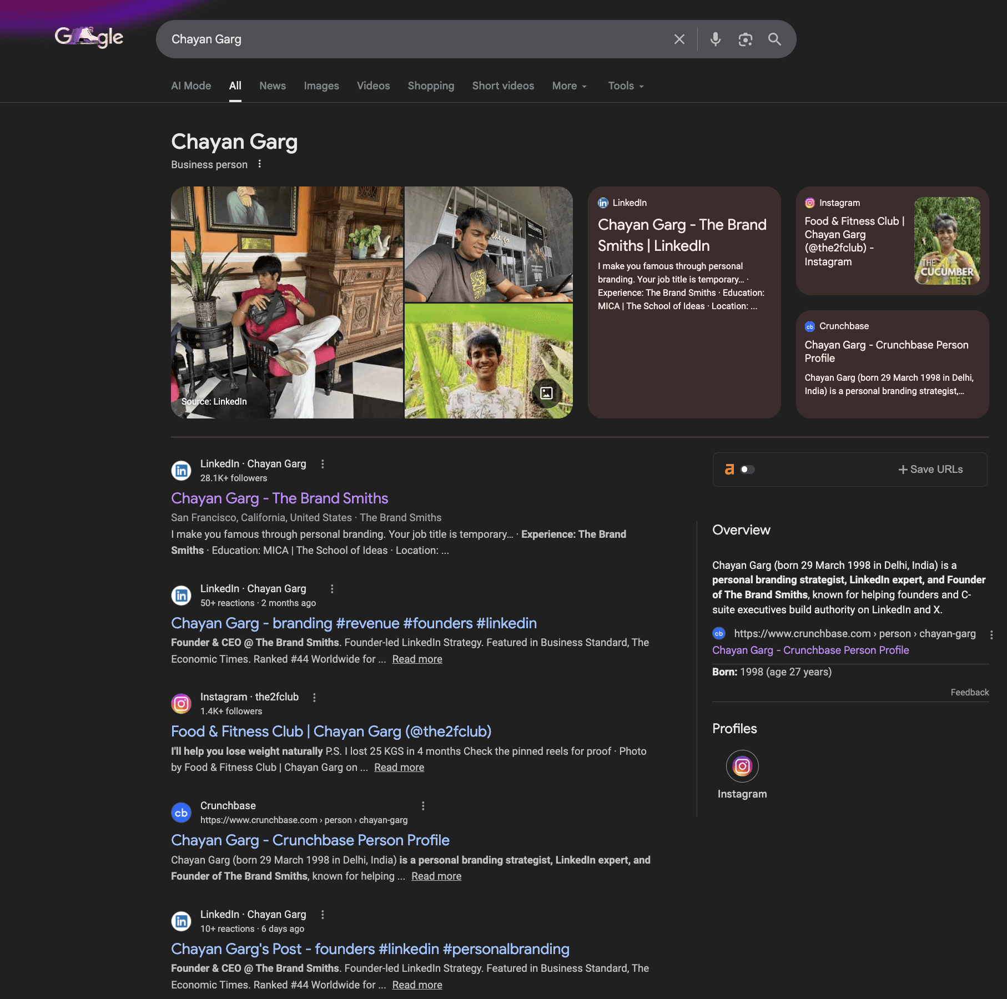Open the LinkedIn card titled The Brand Smiths
This screenshot has width=1007, height=999.
(684, 302)
